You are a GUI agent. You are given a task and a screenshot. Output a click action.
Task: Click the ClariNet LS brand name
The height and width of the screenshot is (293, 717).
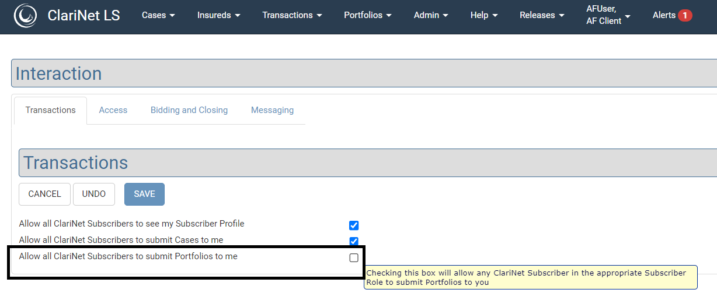(83, 16)
